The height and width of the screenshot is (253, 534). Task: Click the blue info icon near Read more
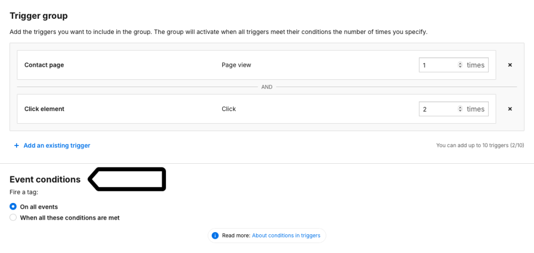coord(215,236)
